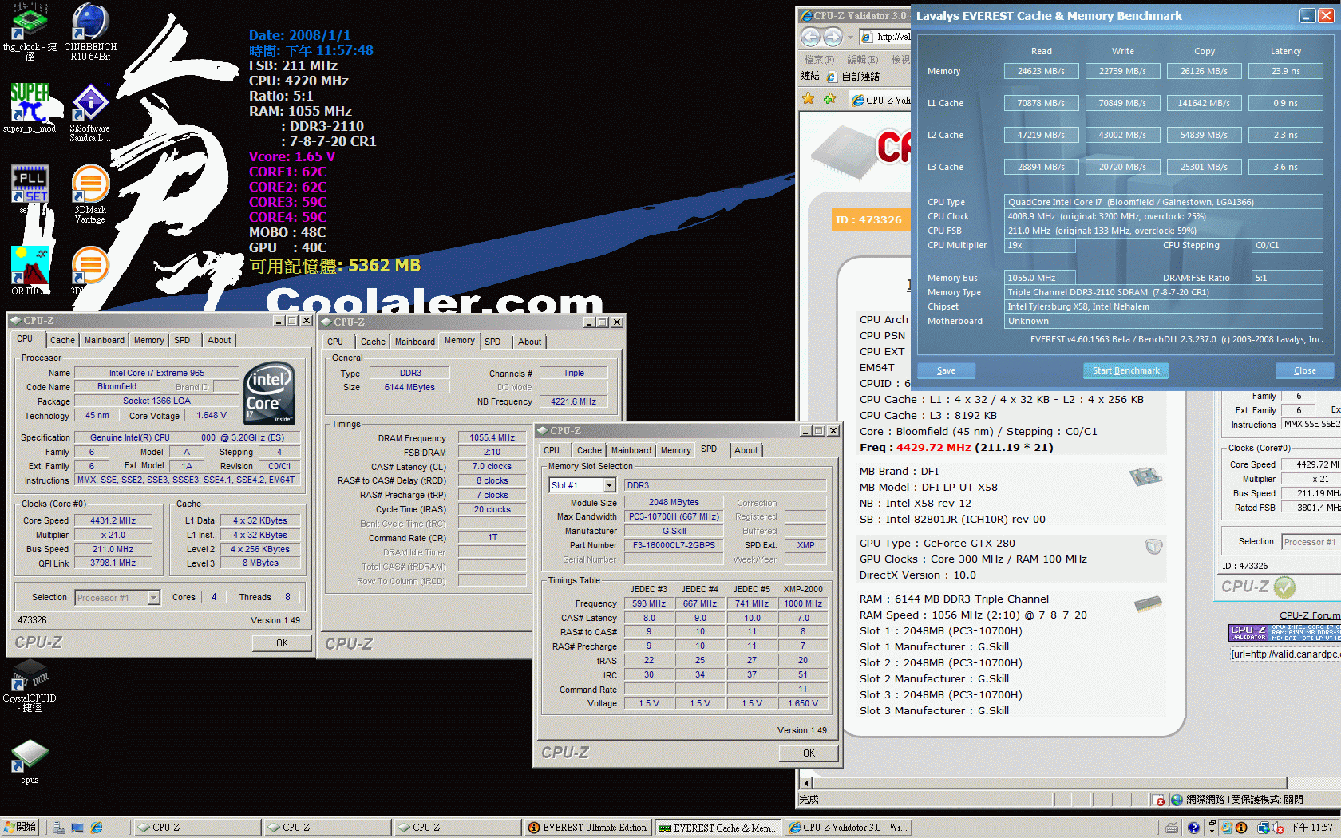Click the Memory Read 24623 MB/s value
The width and height of the screenshot is (1341, 838).
pyautogui.click(x=1041, y=71)
